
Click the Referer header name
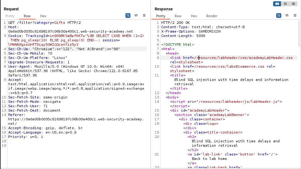tap(16, 115)
